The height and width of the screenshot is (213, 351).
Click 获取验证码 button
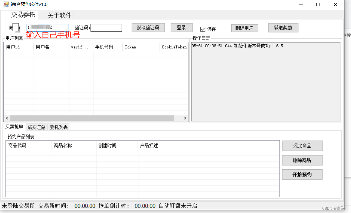click(x=148, y=28)
